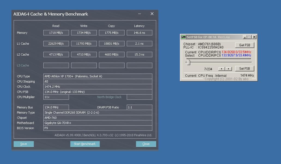
Task: Click Memory Type Single Channel DDR268 SDRAM
Action: coord(98,113)
